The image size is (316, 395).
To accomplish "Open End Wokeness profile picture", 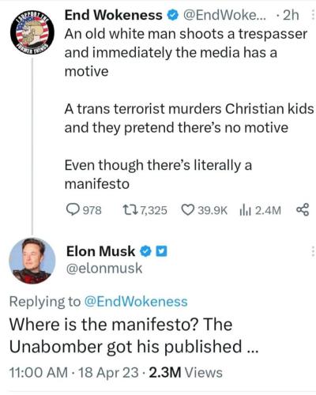I will click(x=32, y=33).
